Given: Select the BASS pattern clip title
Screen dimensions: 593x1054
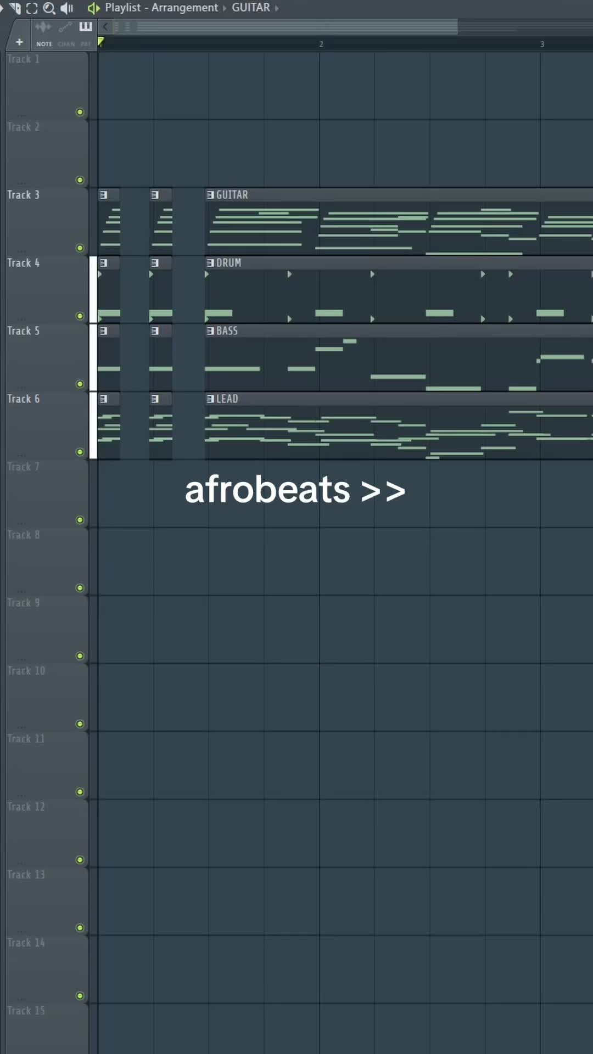Looking at the screenshot, I should point(227,331).
